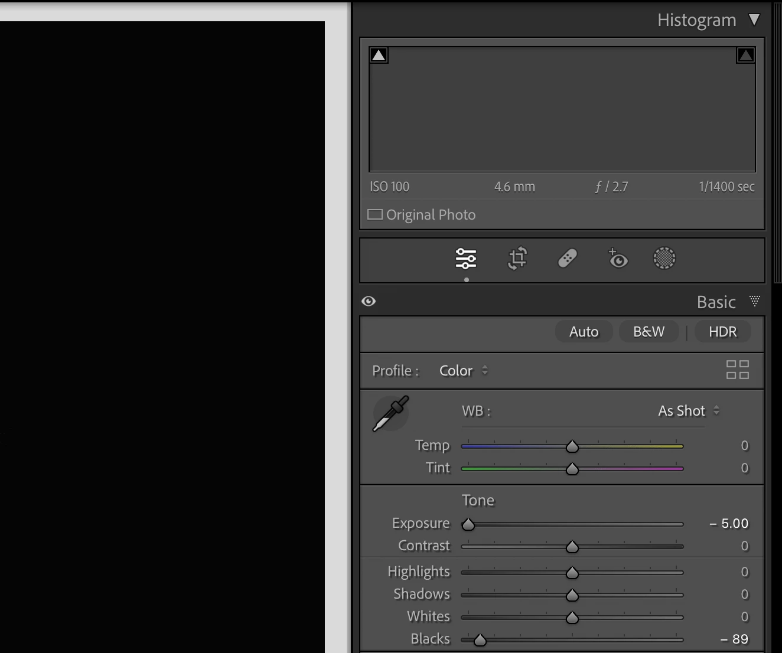Viewport: 782px width, 653px height.
Task: Click the HDR button
Action: [x=723, y=332]
